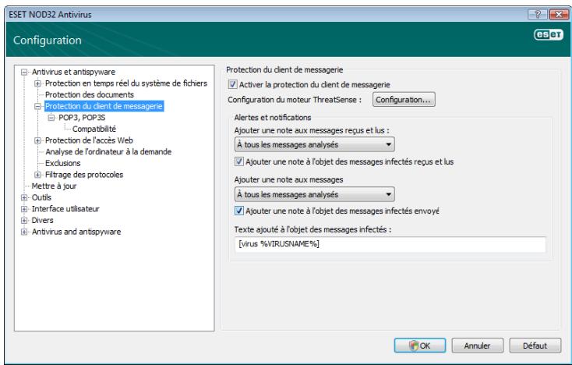Select Outils tree item

point(41,197)
